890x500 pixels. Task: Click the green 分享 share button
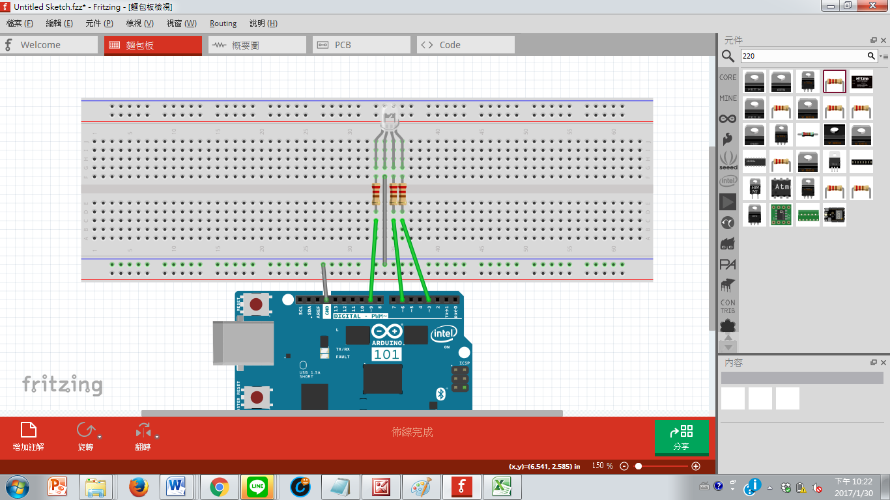click(682, 437)
